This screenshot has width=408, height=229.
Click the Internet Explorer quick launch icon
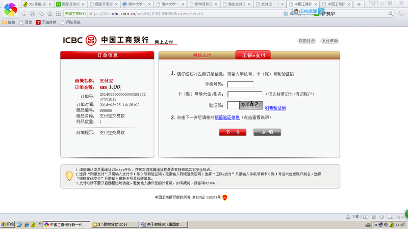[26, 224]
